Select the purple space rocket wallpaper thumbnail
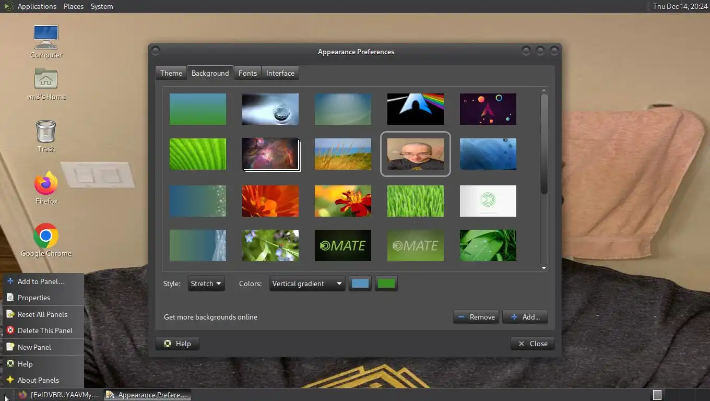This screenshot has height=401, width=710. coord(488,109)
